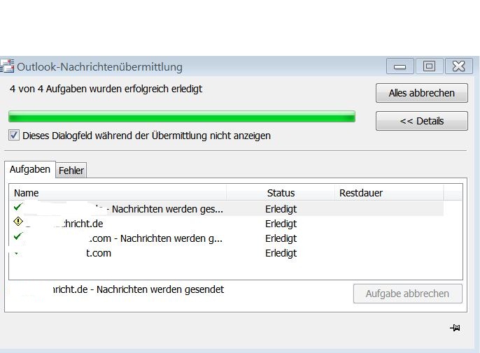Sort tasks by the Name column header
480x353 pixels.
click(x=118, y=193)
